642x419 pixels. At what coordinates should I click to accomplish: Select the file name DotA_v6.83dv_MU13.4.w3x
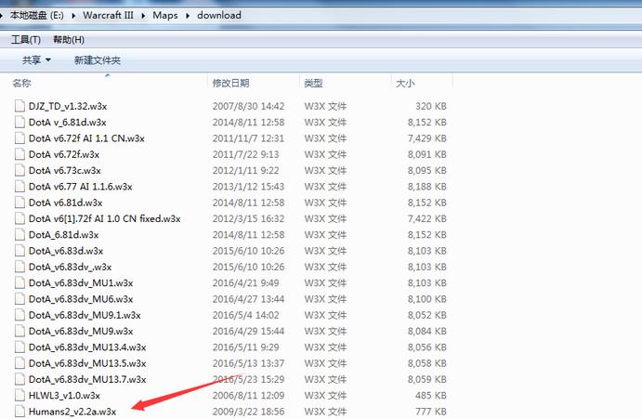click(87, 347)
